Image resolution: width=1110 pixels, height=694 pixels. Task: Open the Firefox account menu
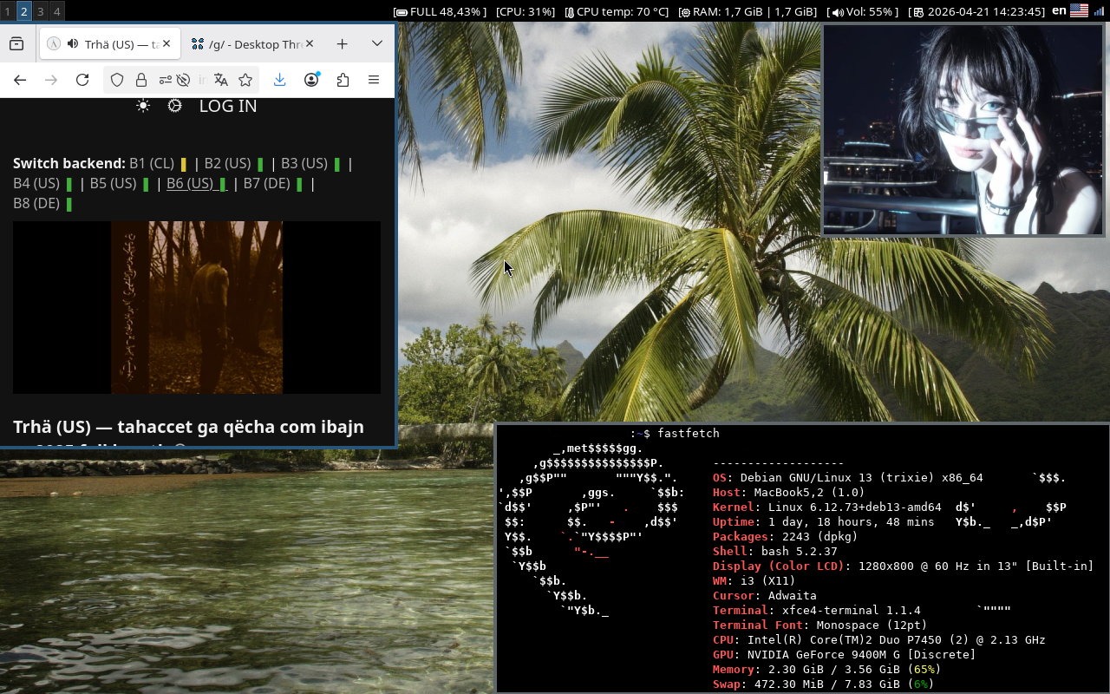pyautogui.click(x=311, y=80)
